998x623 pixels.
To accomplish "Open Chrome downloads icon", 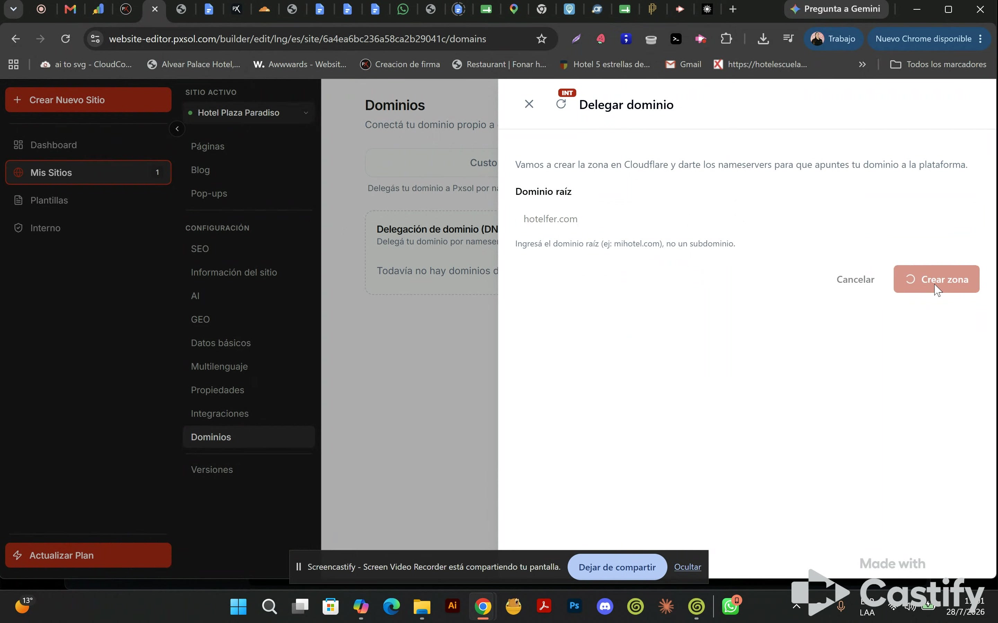I will click(763, 39).
